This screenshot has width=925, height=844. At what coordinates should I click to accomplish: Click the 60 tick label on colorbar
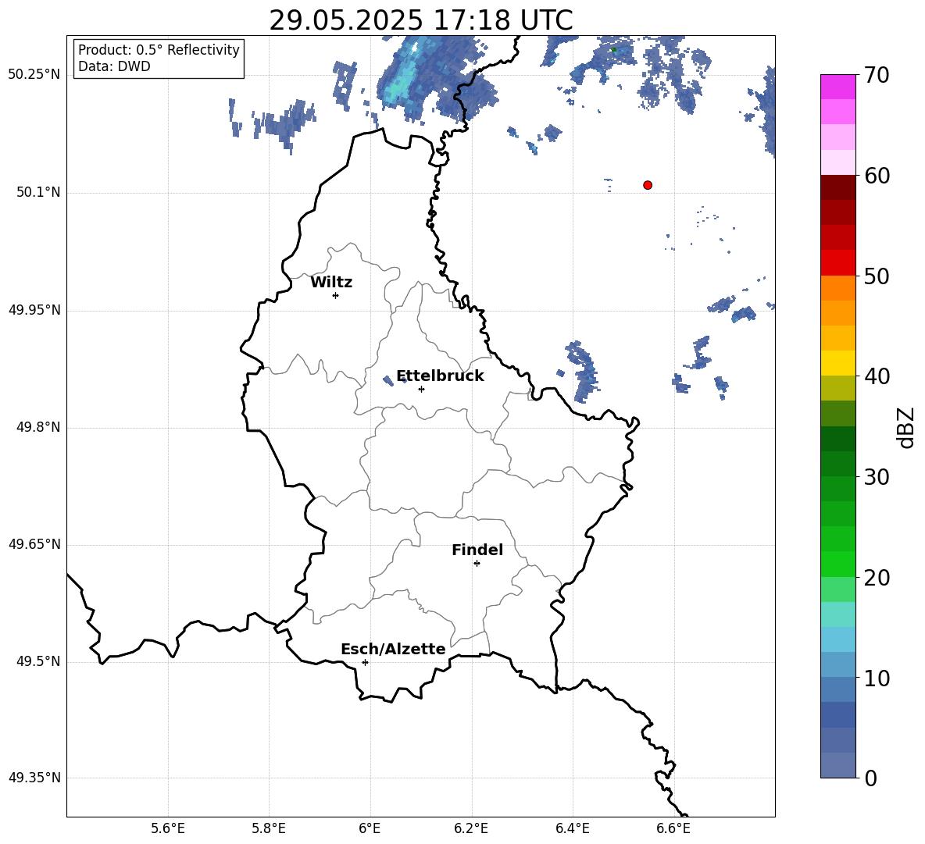pos(877,176)
